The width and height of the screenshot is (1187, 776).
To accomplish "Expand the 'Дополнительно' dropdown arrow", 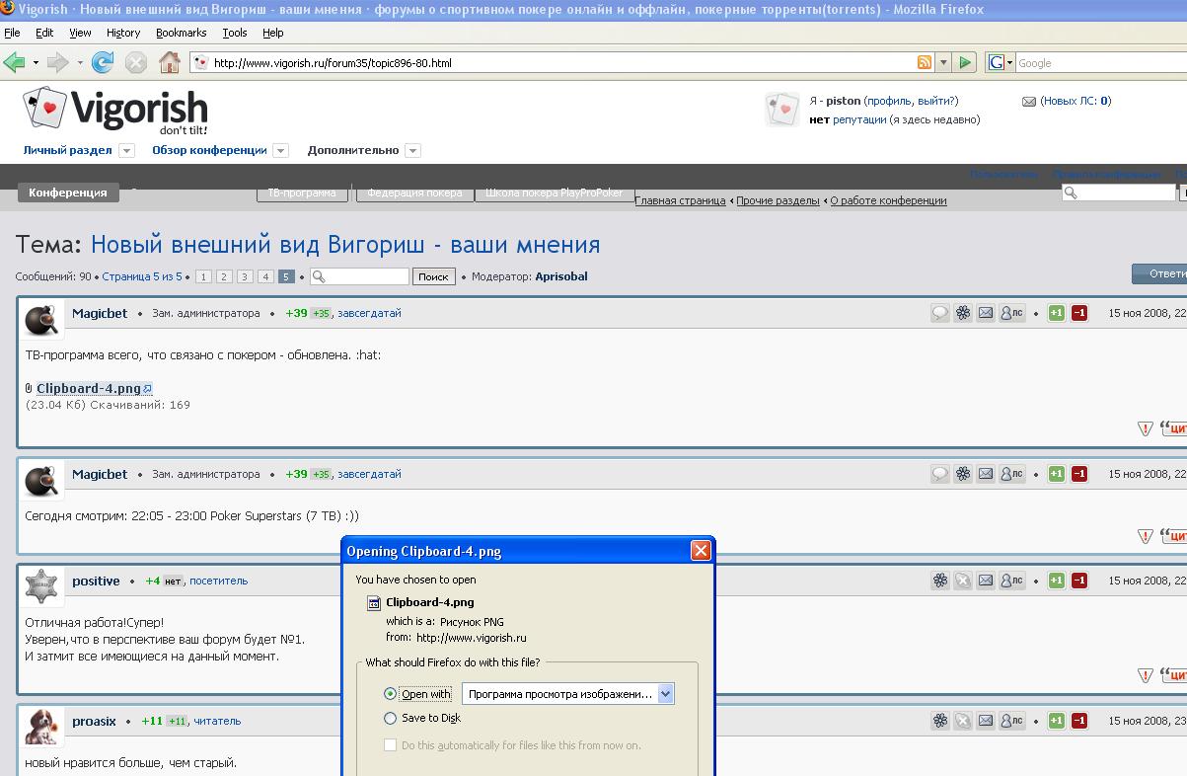I will (412, 151).
